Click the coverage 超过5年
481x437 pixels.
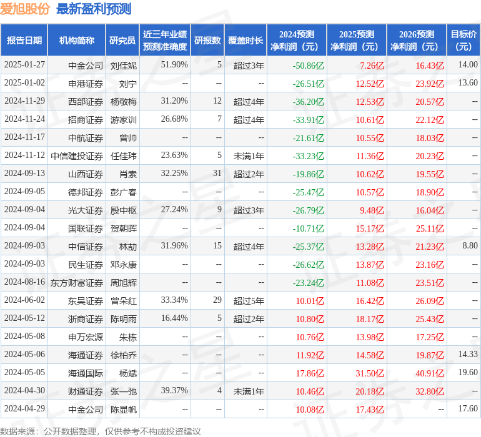click(249, 300)
